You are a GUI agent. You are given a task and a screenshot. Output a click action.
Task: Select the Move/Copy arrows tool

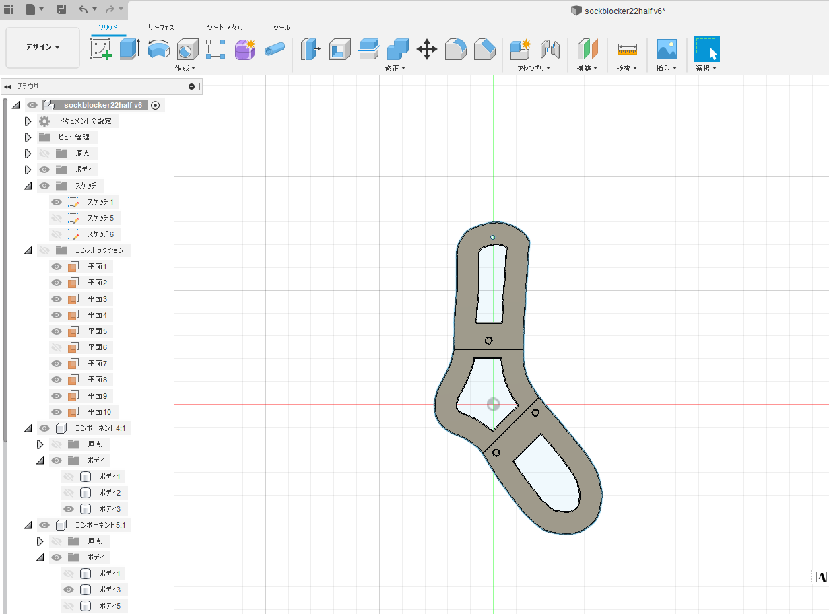click(x=427, y=49)
